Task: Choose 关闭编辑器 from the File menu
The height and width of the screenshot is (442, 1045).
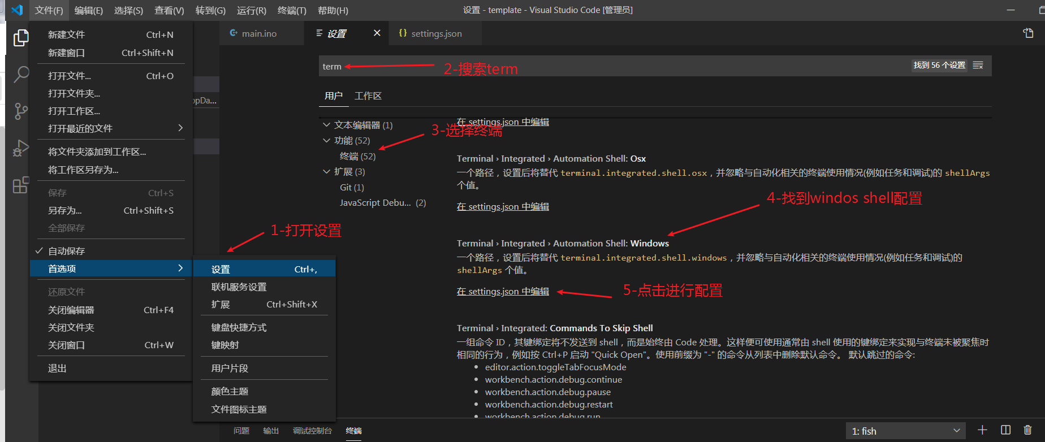Action: pyautogui.click(x=111, y=310)
